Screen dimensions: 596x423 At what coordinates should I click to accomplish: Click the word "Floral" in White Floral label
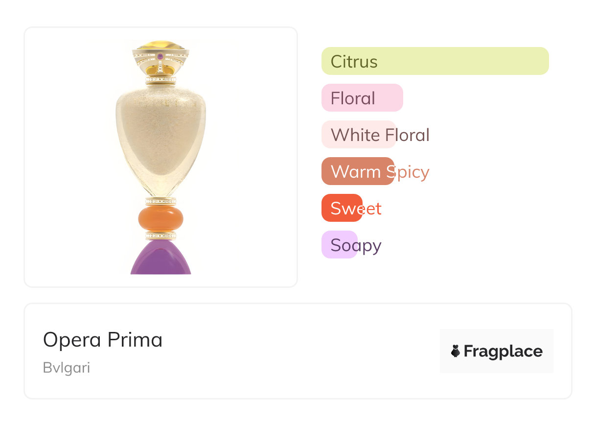coord(408,135)
